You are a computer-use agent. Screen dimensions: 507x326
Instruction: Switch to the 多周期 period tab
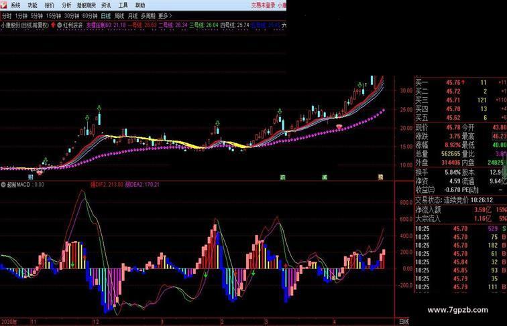pos(148,15)
